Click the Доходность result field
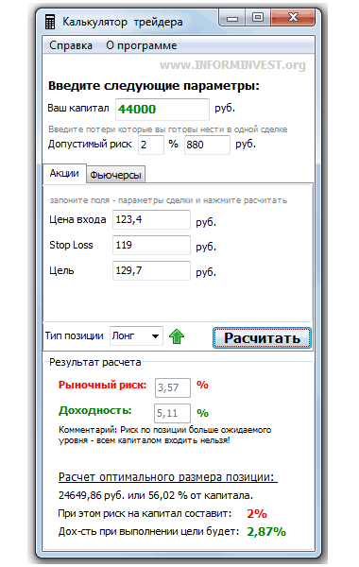The image size is (359, 567). click(173, 413)
